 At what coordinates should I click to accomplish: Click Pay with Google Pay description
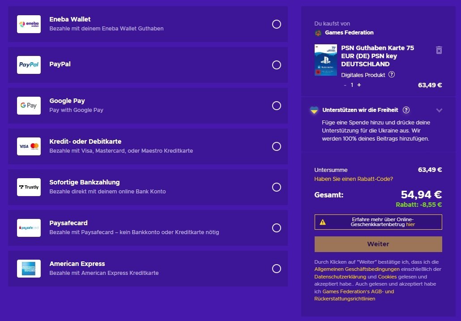[76, 110]
